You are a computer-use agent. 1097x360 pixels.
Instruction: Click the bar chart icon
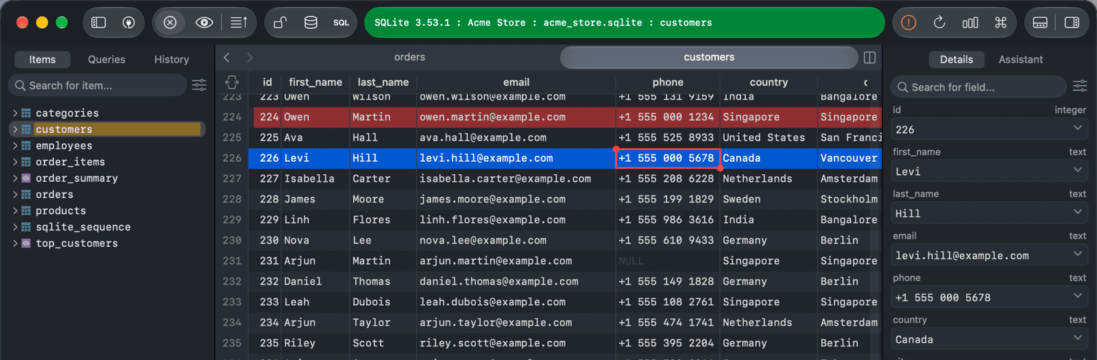pos(970,23)
